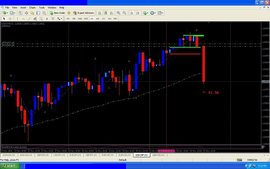Image resolution: width=270 pixels, height=169 pixels.
Task: Switch to the EURCHF,H1 chart tab
Action: 108,155
